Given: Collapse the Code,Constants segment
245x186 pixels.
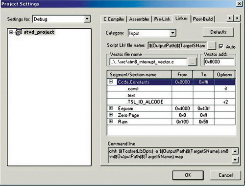Looking at the screenshot, I should (111, 82).
